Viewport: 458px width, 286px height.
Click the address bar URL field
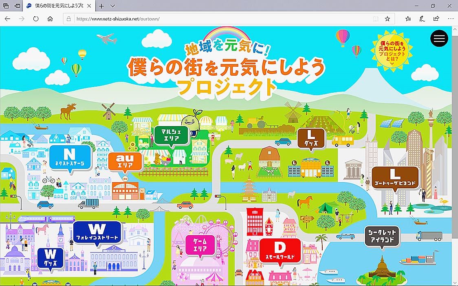(220, 19)
